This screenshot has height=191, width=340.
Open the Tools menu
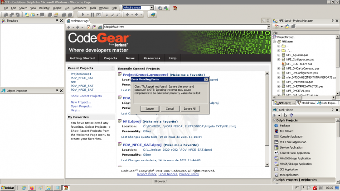92,8
